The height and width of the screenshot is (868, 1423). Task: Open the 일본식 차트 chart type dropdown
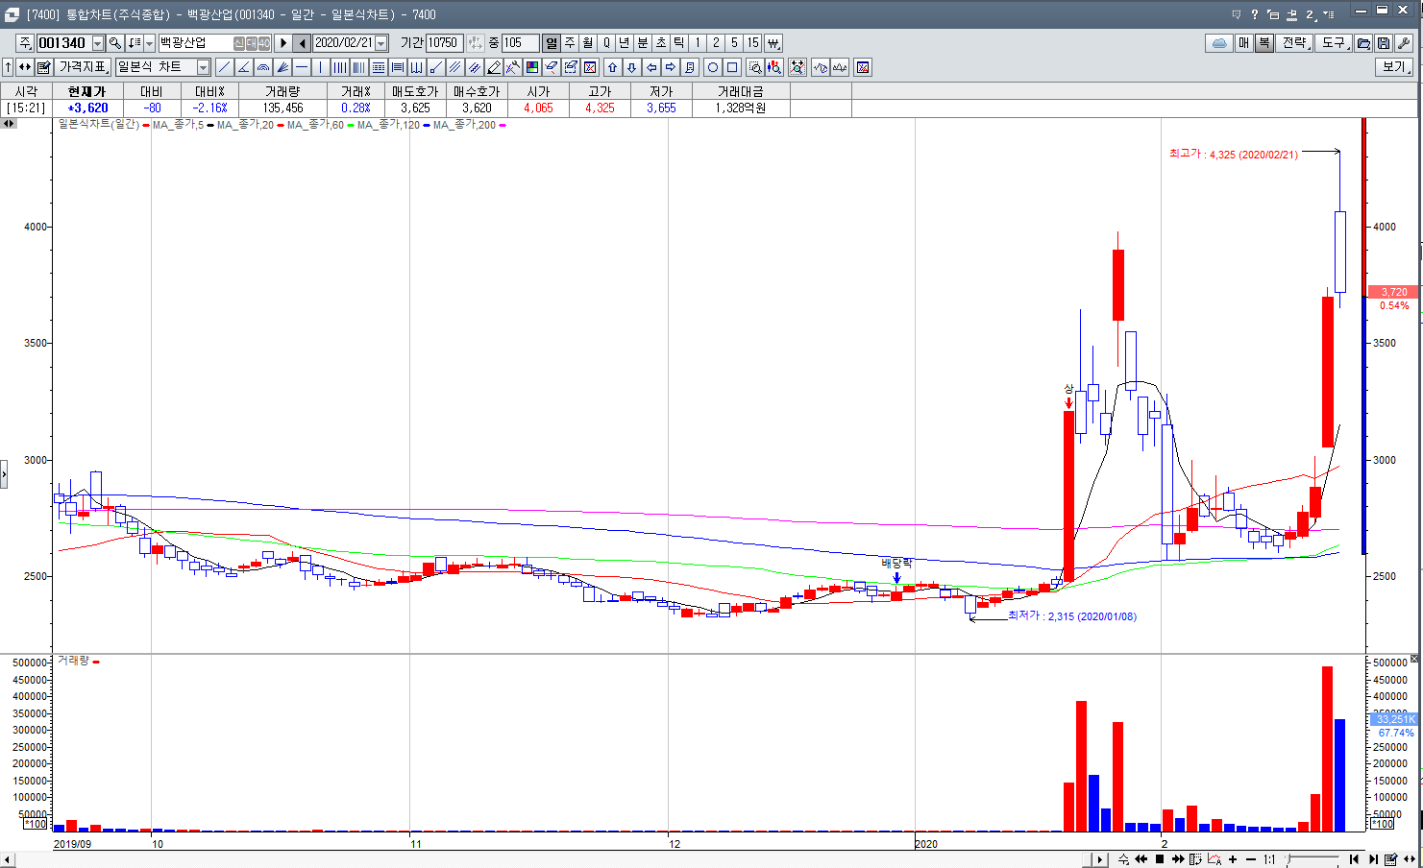[x=204, y=67]
